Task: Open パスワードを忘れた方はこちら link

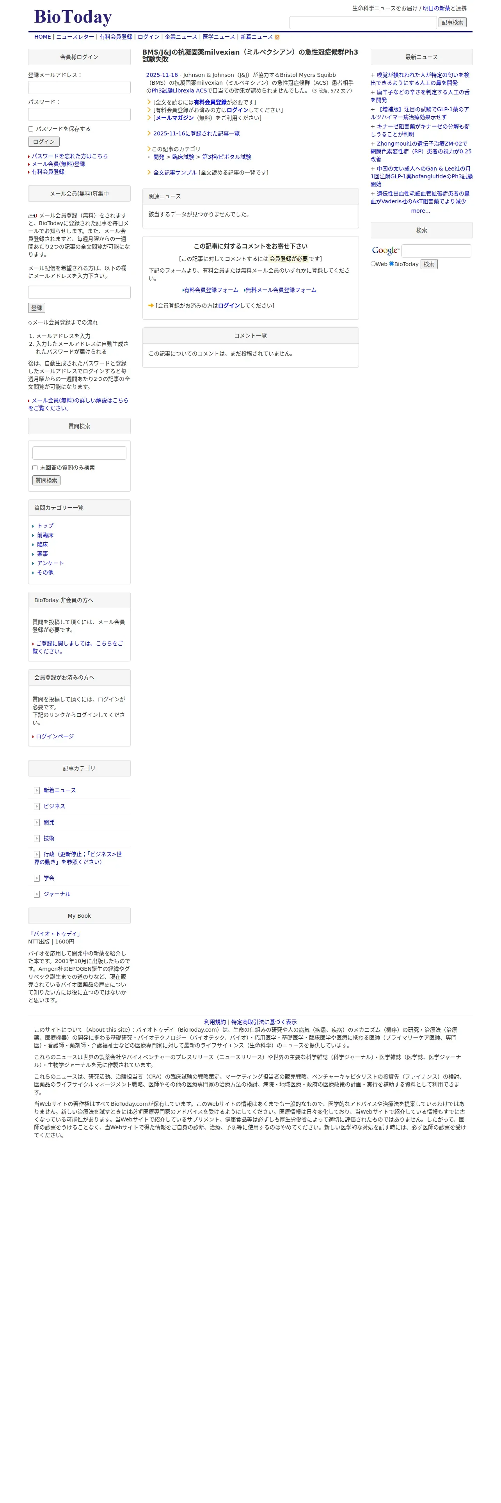Action: click(x=69, y=156)
